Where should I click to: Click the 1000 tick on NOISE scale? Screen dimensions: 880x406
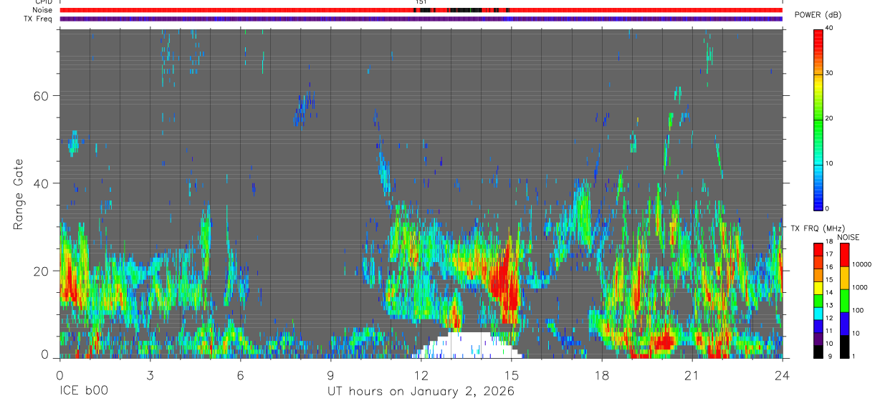pyautogui.click(x=860, y=287)
